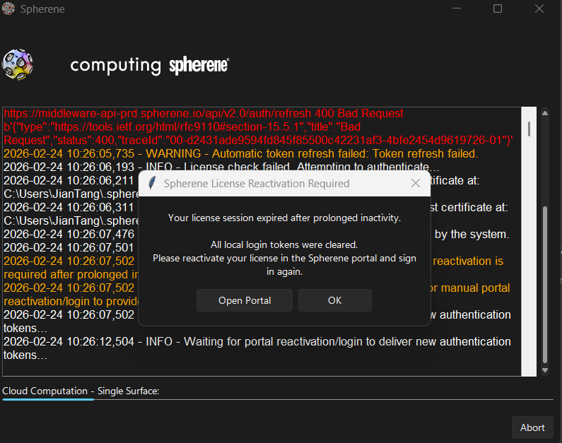Click the Cloud Computation progress bar
This screenshot has width=562, height=443.
(x=48, y=399)
